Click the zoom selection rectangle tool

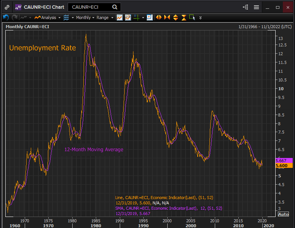[x=192, y=18]
